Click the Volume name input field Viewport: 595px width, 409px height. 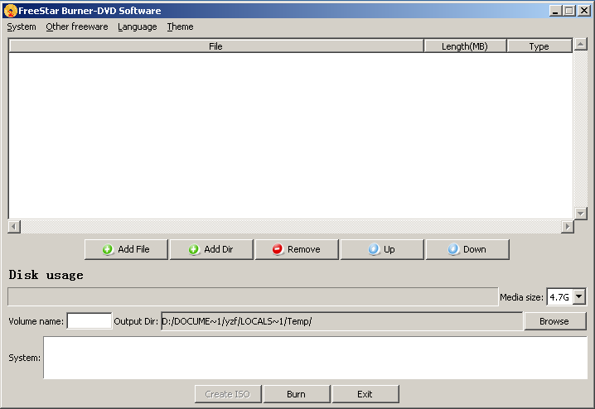pos(89,321)
